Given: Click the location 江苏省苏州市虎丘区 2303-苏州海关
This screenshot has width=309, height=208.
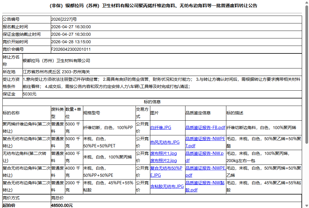Looking at the screenshot, I should [57, 72].
